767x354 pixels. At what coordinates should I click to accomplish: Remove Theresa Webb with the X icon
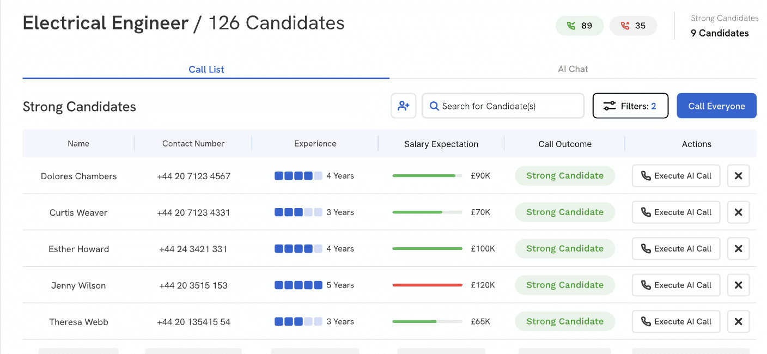tap(739, 321)
